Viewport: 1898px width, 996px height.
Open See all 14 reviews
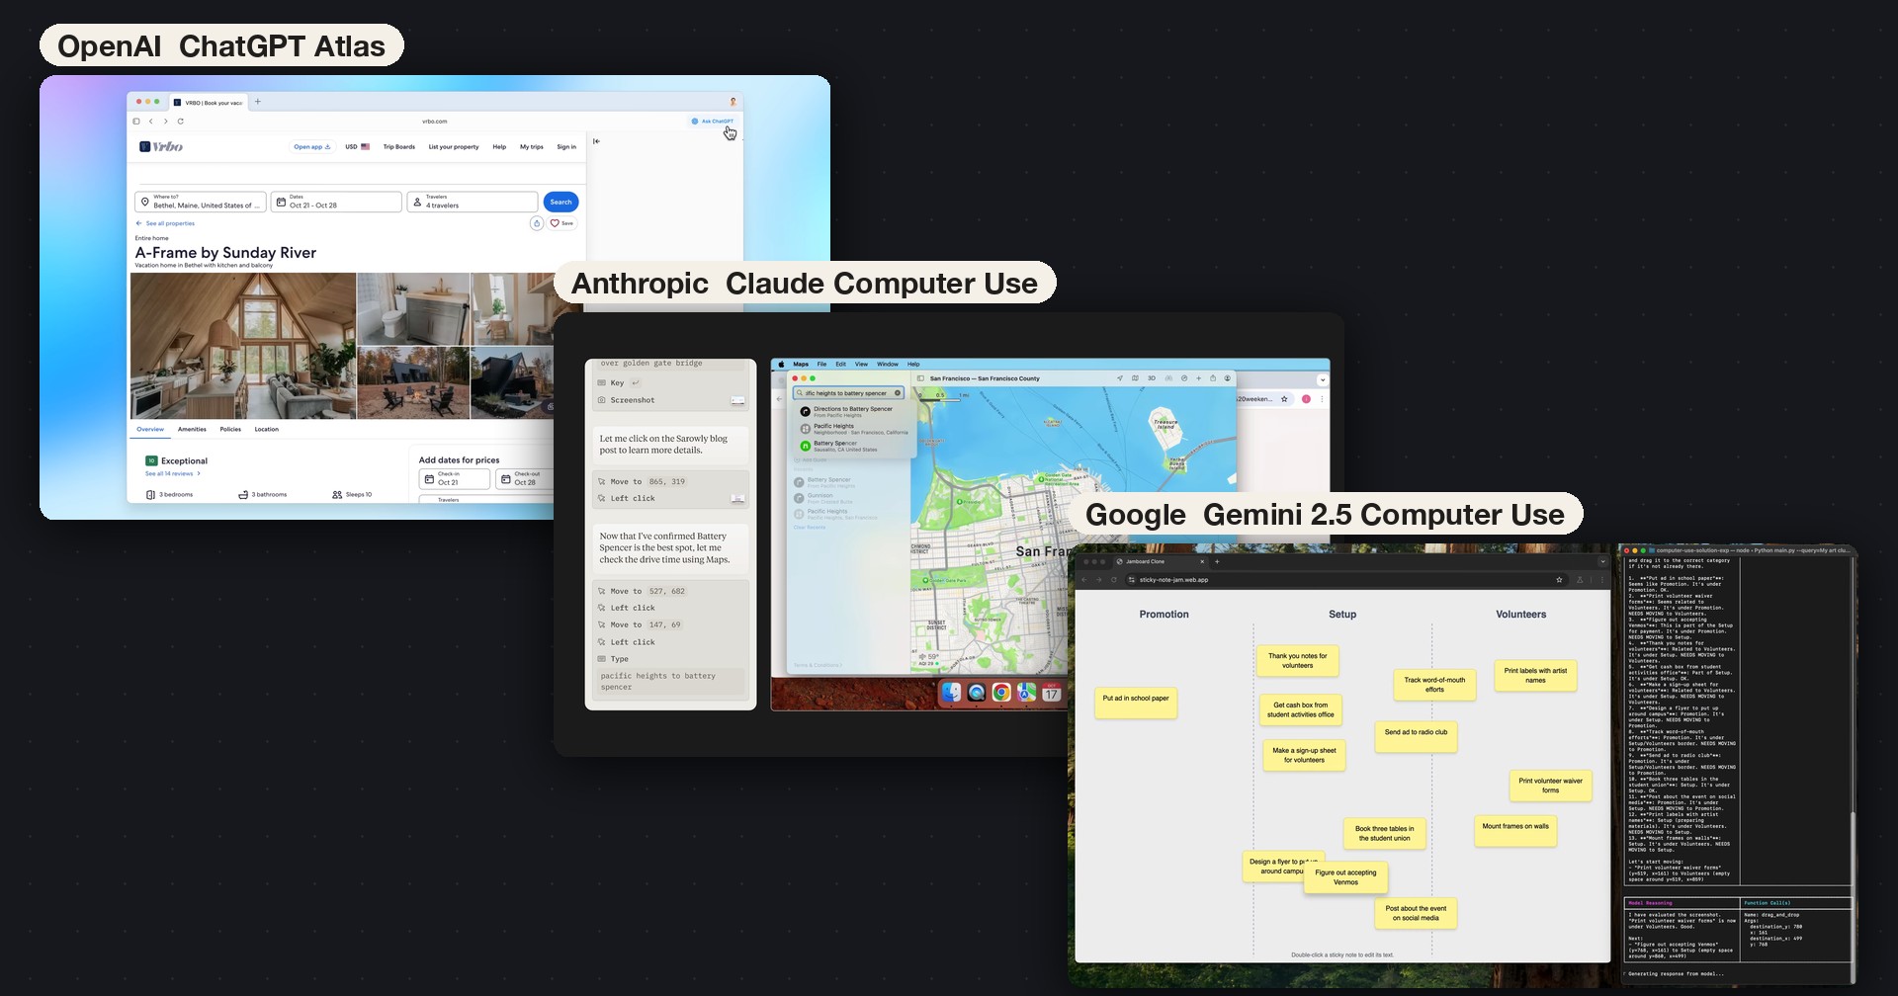pyautogui.click(x=173, y=474)
